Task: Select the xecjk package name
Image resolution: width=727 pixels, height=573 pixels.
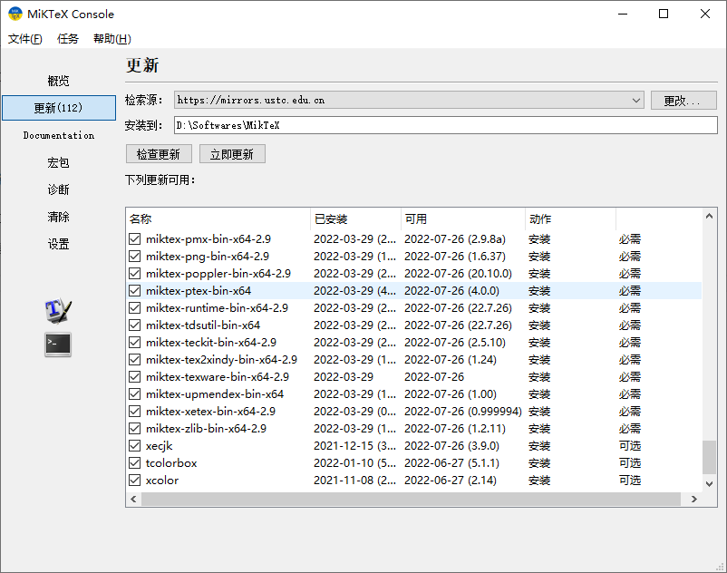Action: tap(159, 446)
